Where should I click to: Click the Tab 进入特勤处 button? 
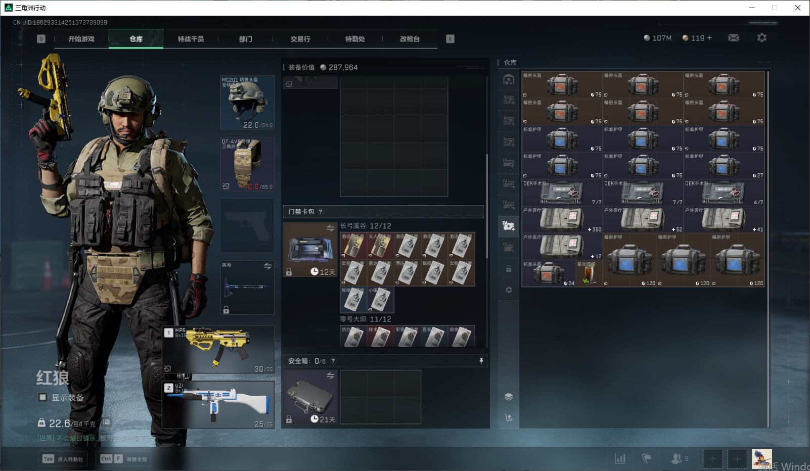[x=63, y=459]
